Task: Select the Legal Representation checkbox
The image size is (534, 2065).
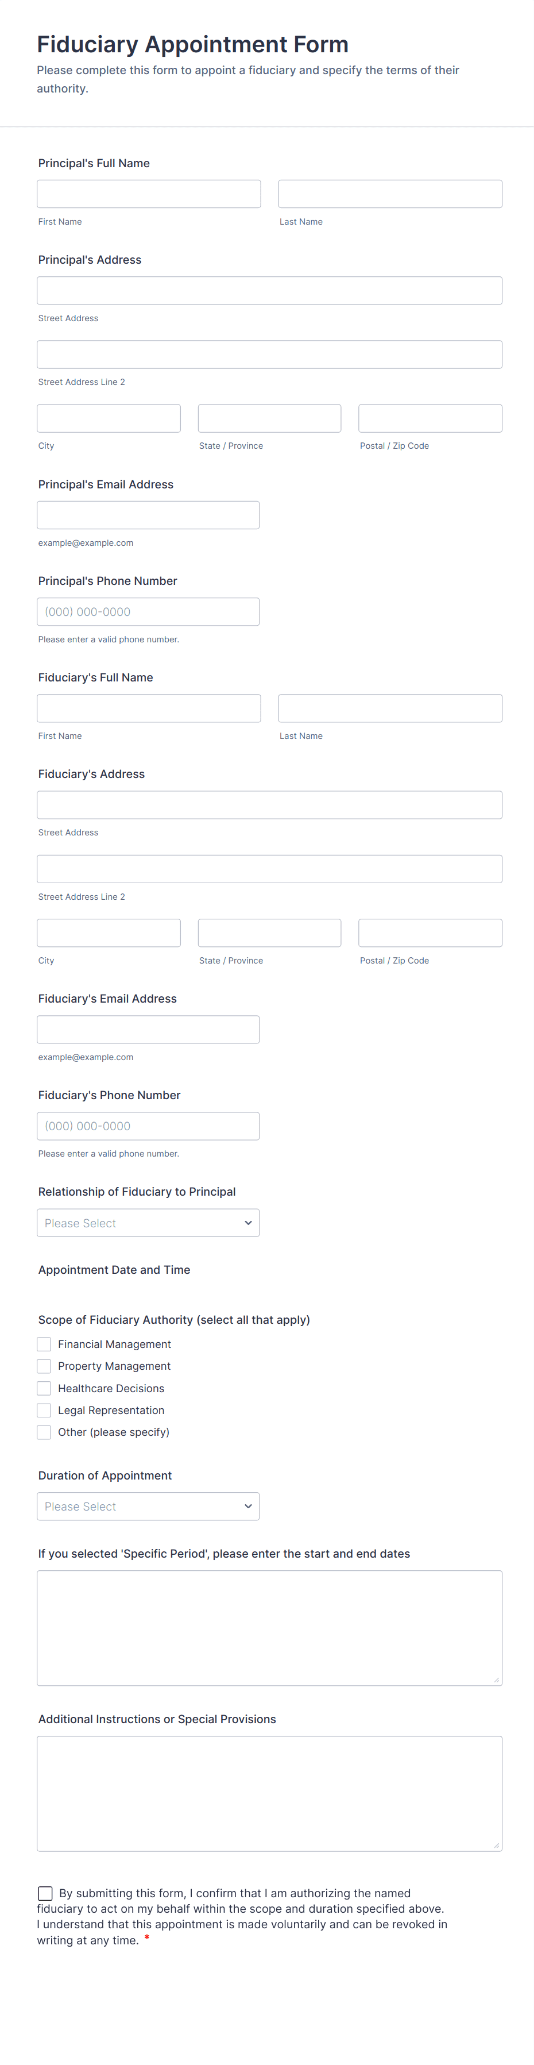Action: coord(44,1409)
